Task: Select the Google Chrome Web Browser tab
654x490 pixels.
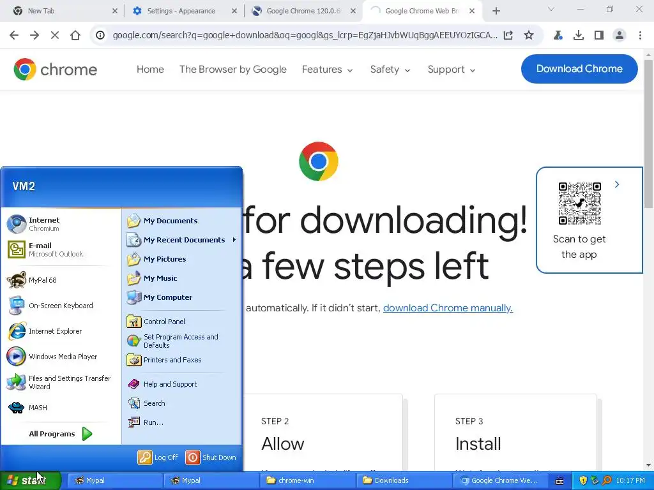Action: [423, 11]
